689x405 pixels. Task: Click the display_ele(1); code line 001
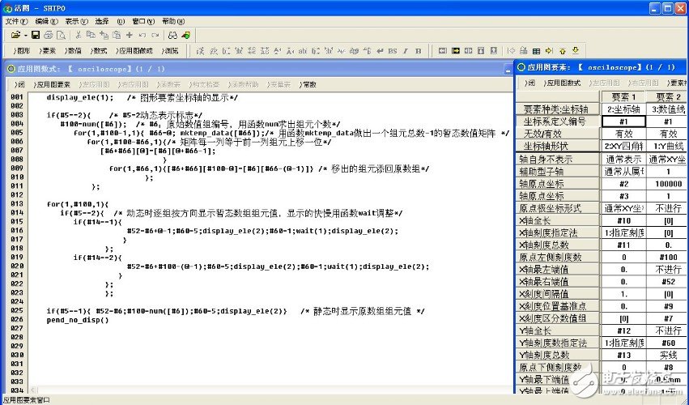click(x=142, y=98)
